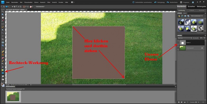Select the image thumbnail in project bin
The width and height of the screenshot is (207, 104).
click(13, 97)
